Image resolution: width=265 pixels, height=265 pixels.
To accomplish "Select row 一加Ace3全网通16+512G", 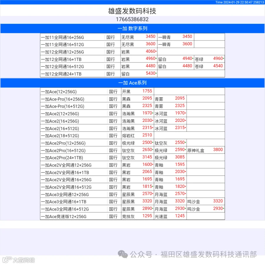I will 132,209.
